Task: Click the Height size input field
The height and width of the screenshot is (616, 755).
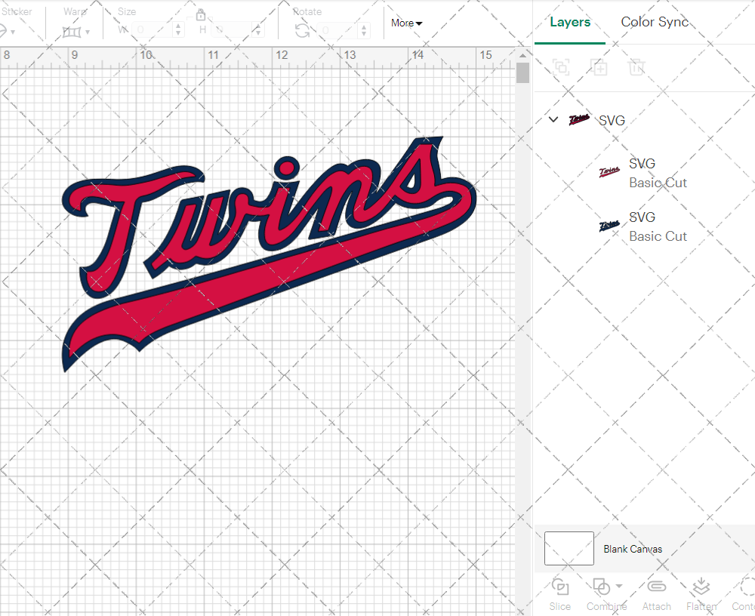Action: point(231,30)
